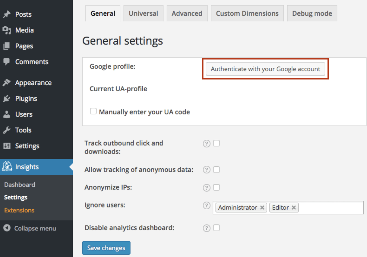The width and height of the screenshot is (367, 257).
Task: Switch to the Universal tab
Action: click(x=143, y=14)
